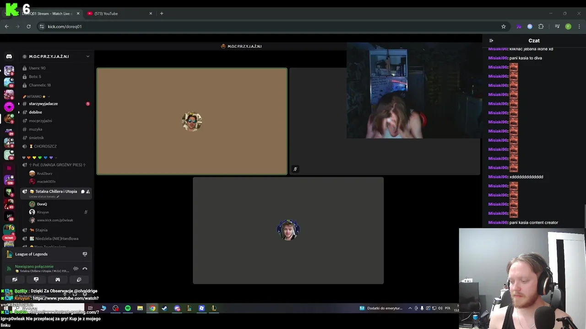The width and height of the screenshot is (586, 329).
Task: Open Discord home icon
Action: click(x=9, y=57)
